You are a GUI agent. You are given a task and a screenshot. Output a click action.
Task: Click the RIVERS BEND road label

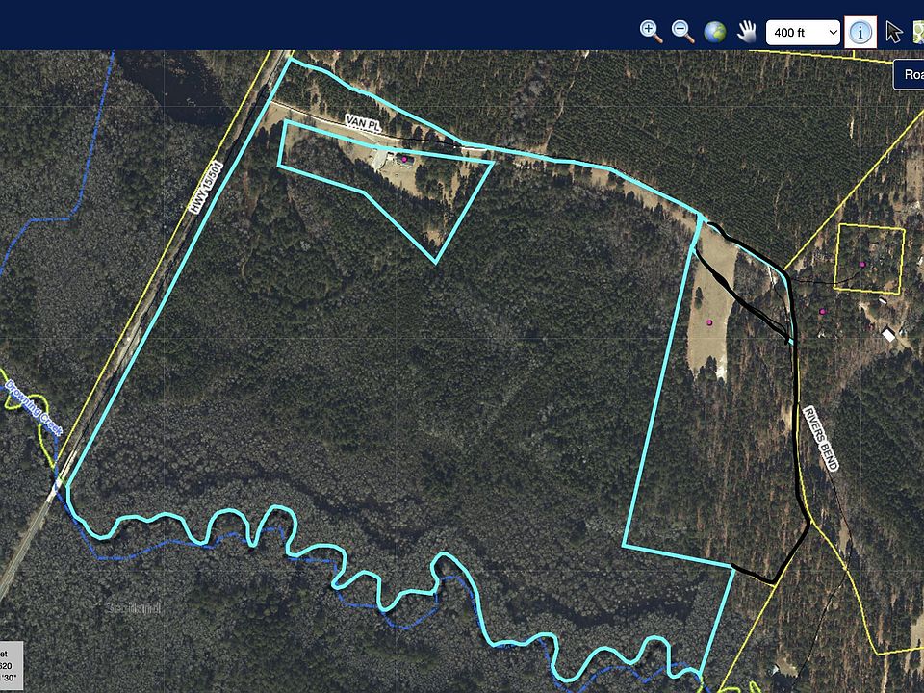coord(820,439)
